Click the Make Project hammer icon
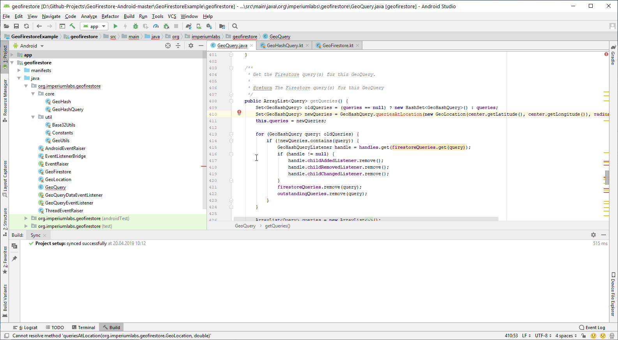This screenshot has width=618, height=340. coord(72,26)
